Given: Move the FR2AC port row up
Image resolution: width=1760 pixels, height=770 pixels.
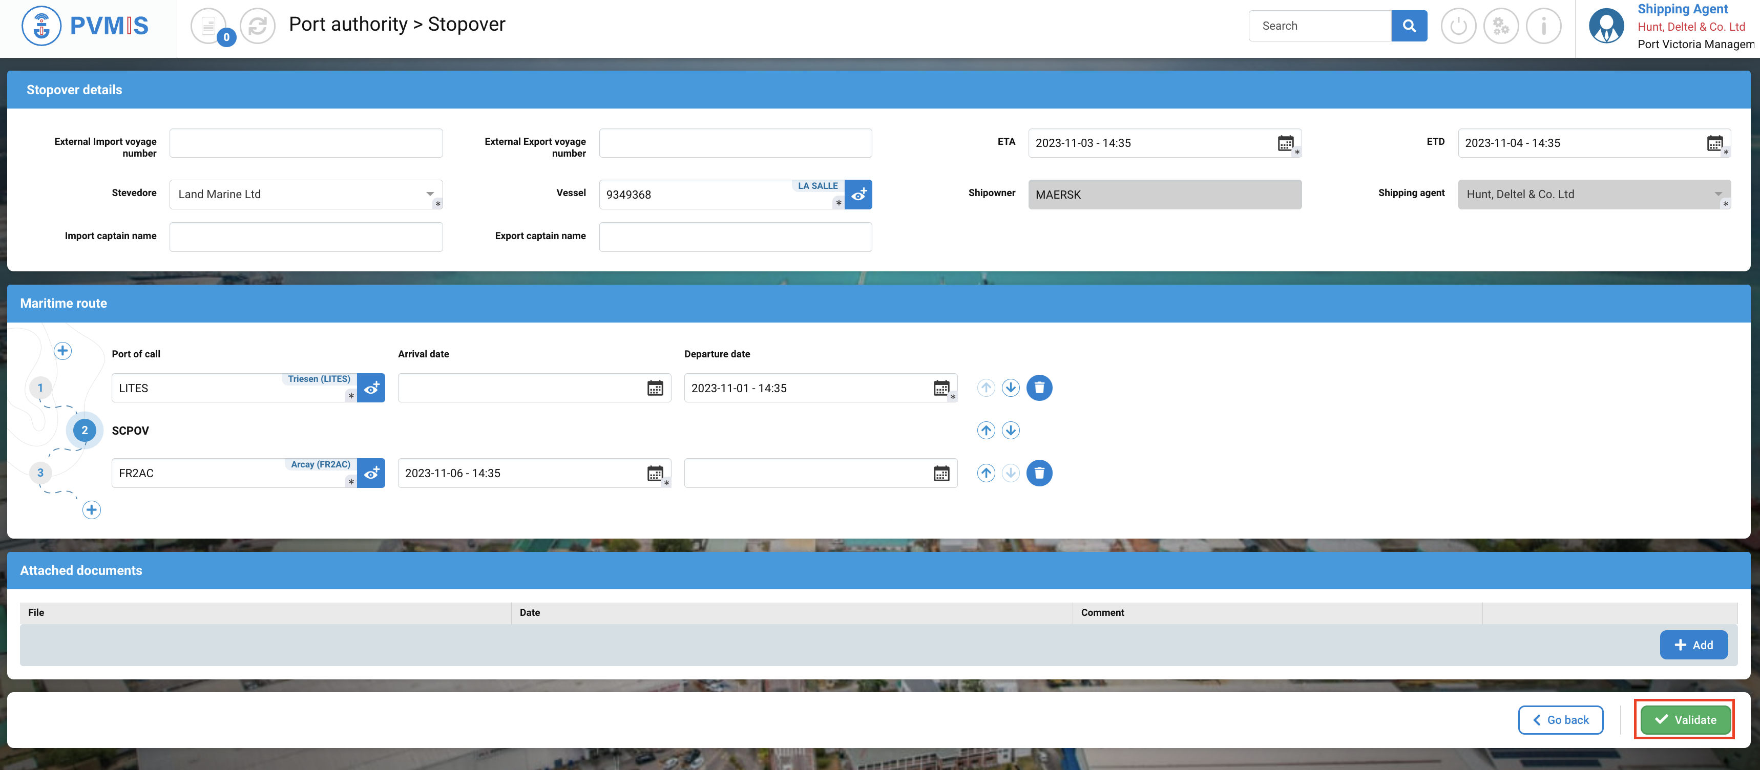Looking at the screenshot, I should [x=985, y=473].
